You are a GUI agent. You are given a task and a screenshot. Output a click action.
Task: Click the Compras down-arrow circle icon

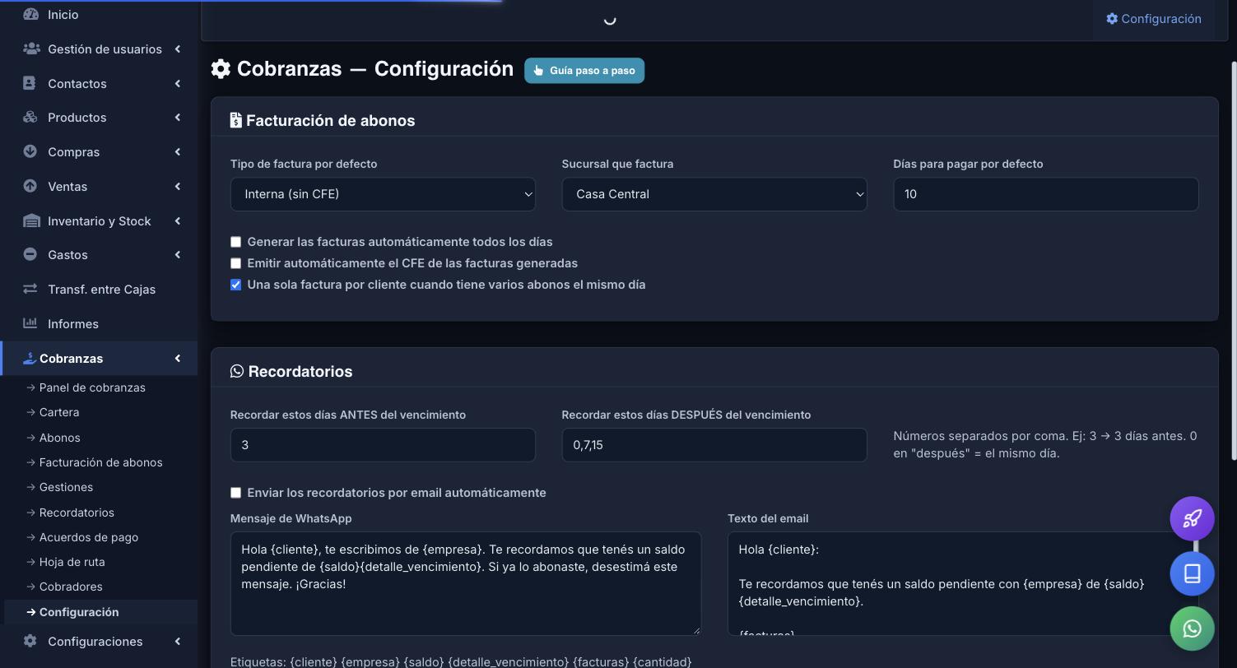30,151
